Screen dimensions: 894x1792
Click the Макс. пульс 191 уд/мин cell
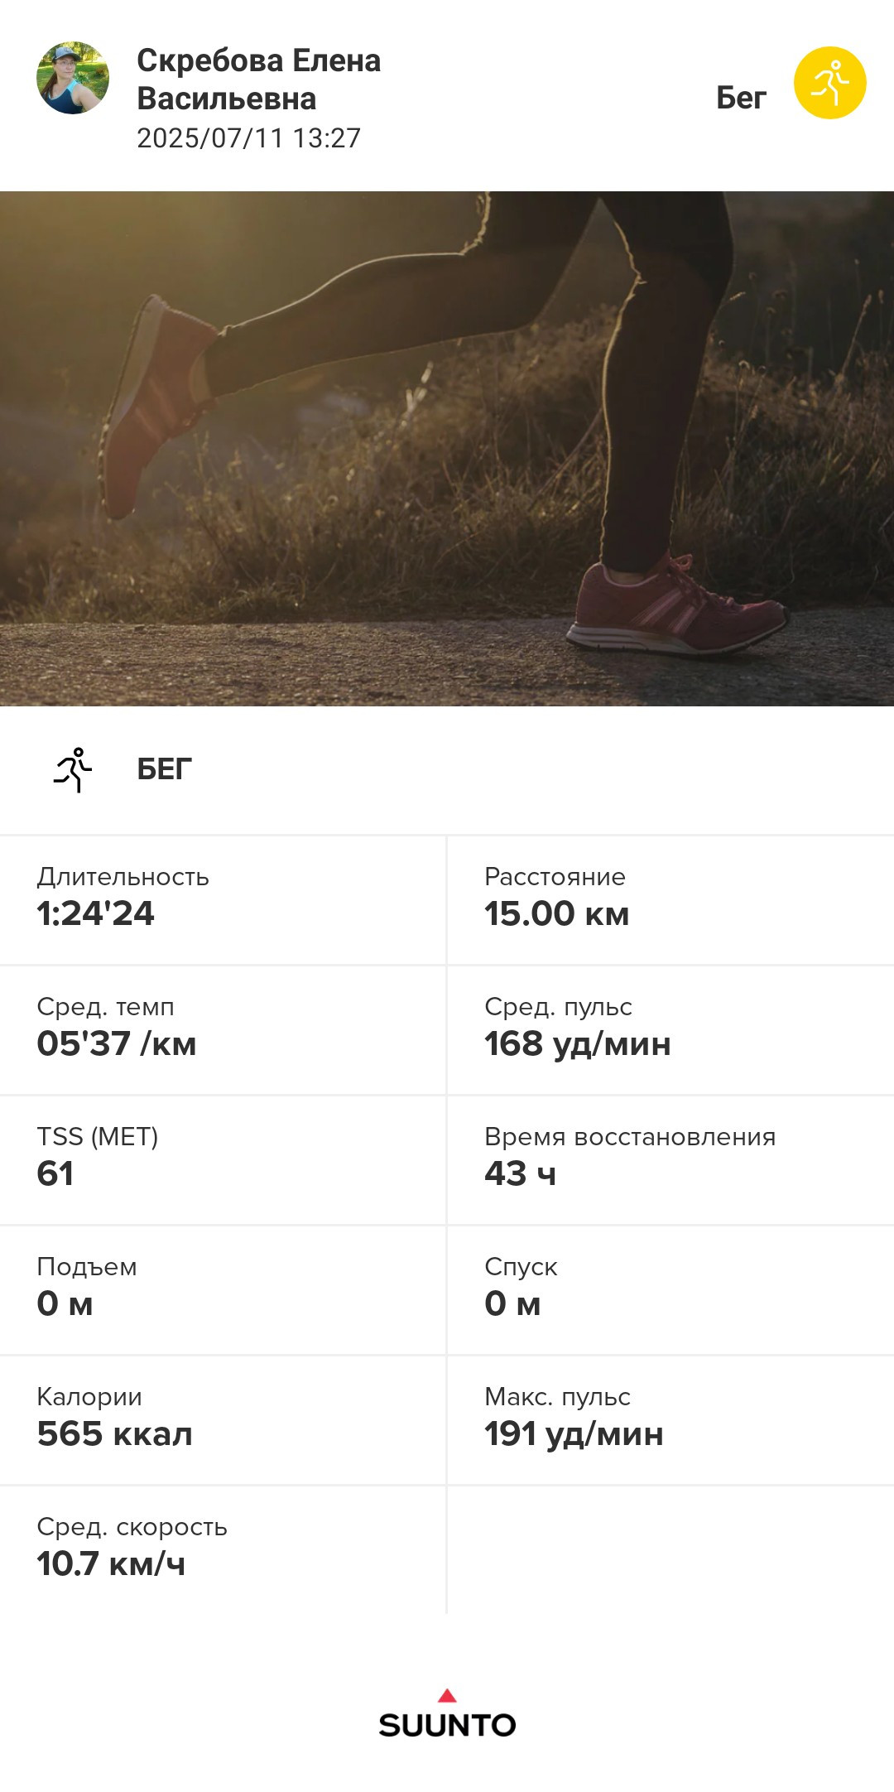click(671, 1420)
